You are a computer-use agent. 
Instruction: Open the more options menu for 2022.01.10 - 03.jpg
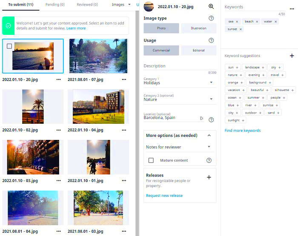59,180
